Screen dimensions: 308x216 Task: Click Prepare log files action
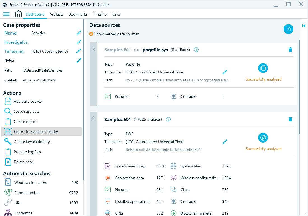[x=41, y=152]
